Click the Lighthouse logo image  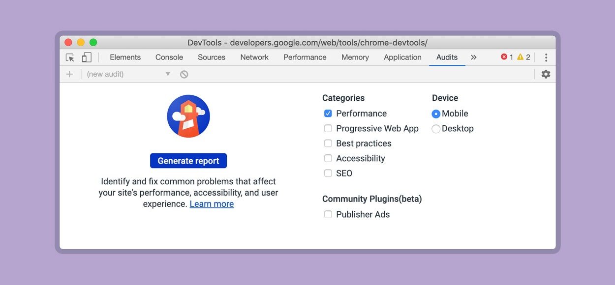[x=188, y=116]
